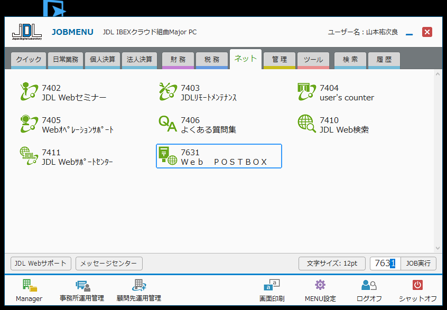Go to the 管理 tab
Image resolution: width=447 pixels, height=310 pixels.
click(280, 60)
